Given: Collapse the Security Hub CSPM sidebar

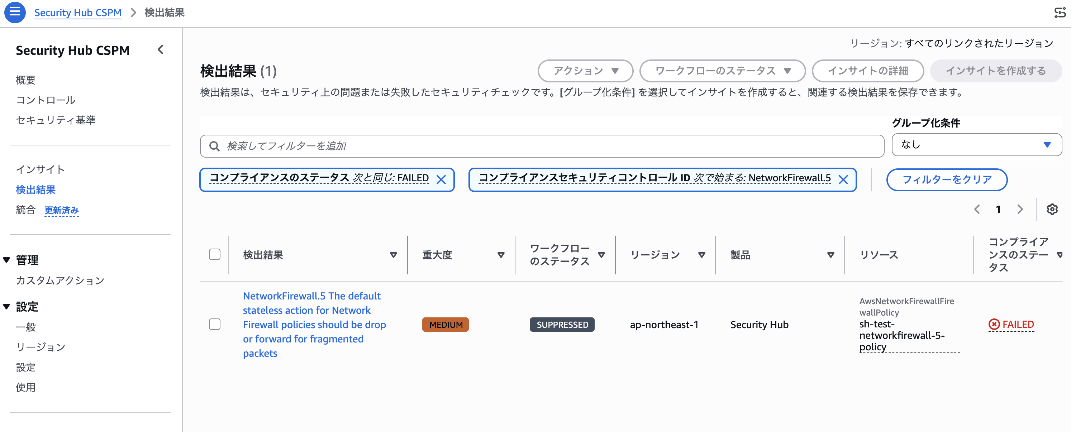Looking at the screenshot, I should pos(161,50).
